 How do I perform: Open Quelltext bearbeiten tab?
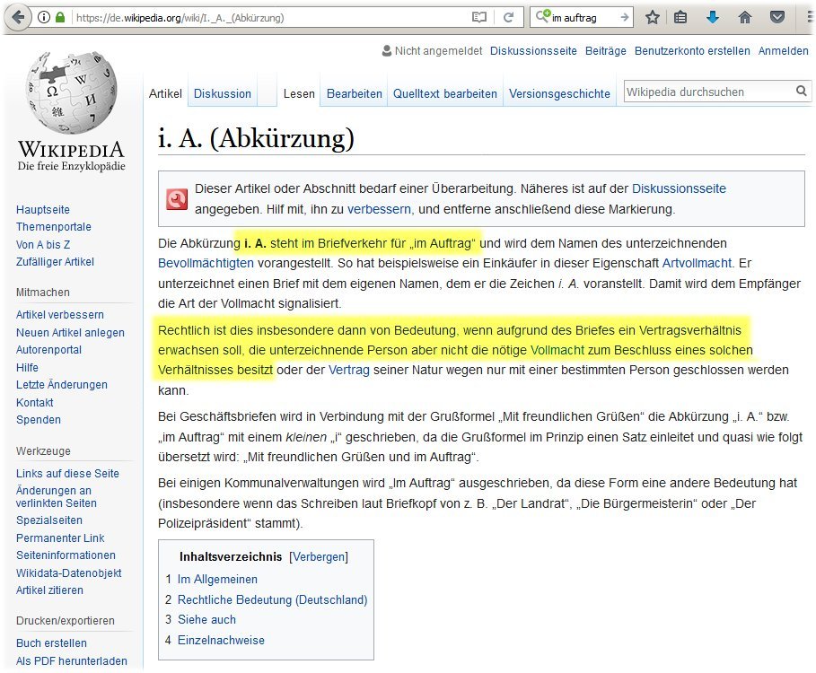(x=445, y=93)
